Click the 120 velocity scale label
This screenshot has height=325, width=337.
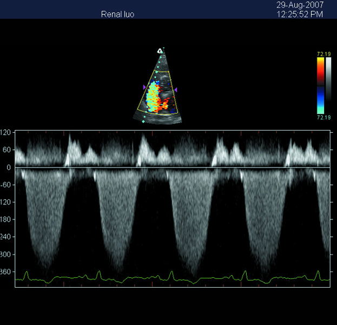(x=6, y=132)
